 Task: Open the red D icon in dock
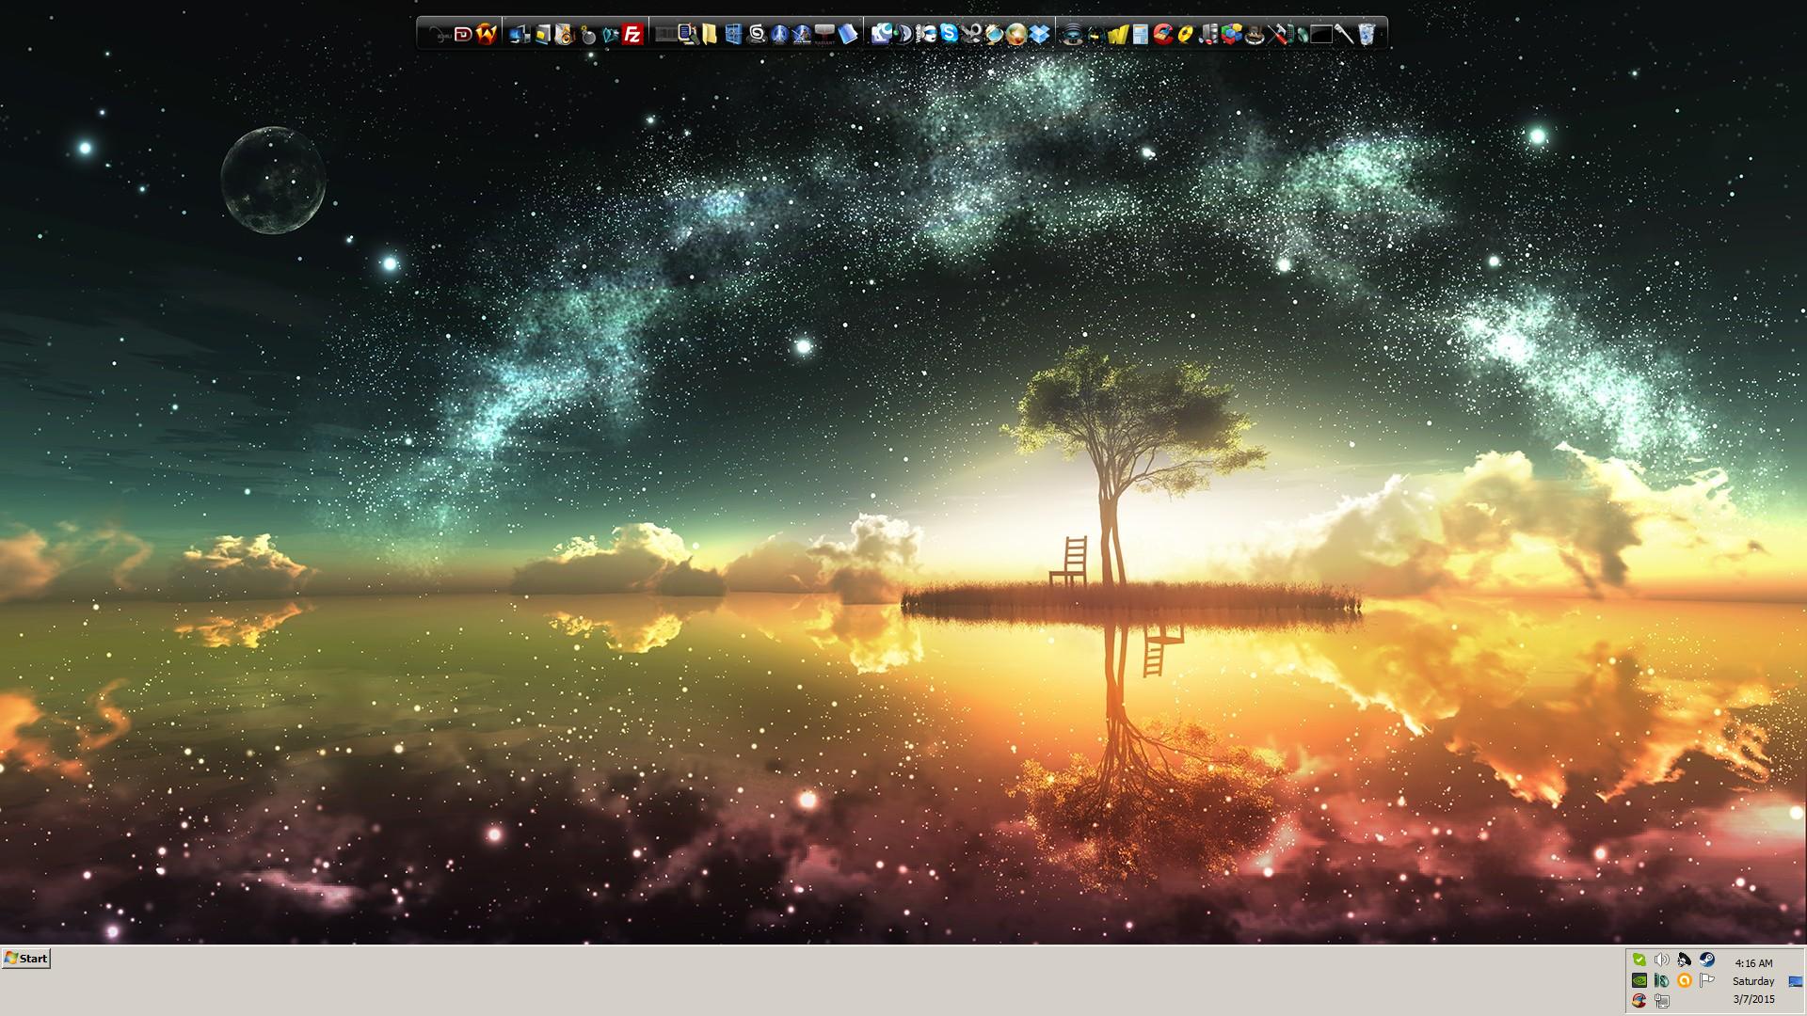click(x=464, y=35)
